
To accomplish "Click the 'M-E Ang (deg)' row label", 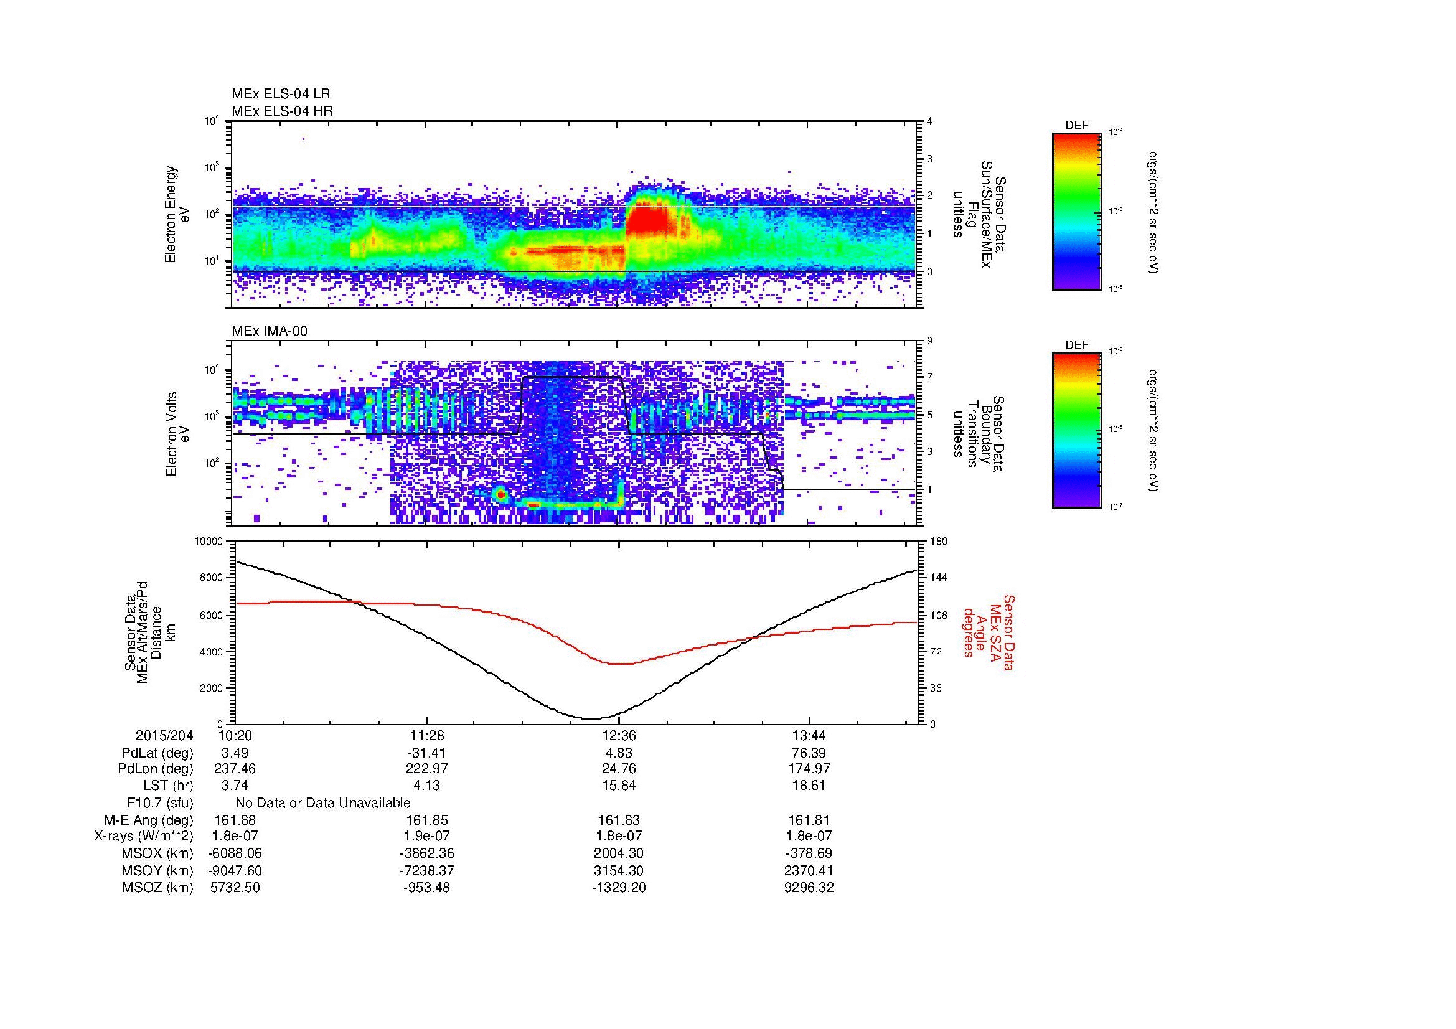I will click(149, 820).
